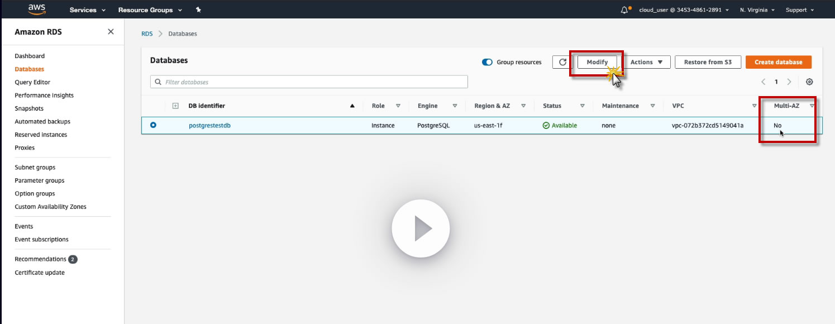
Task: Focus the Filter databases search field
Action: (x=309, y=82)
